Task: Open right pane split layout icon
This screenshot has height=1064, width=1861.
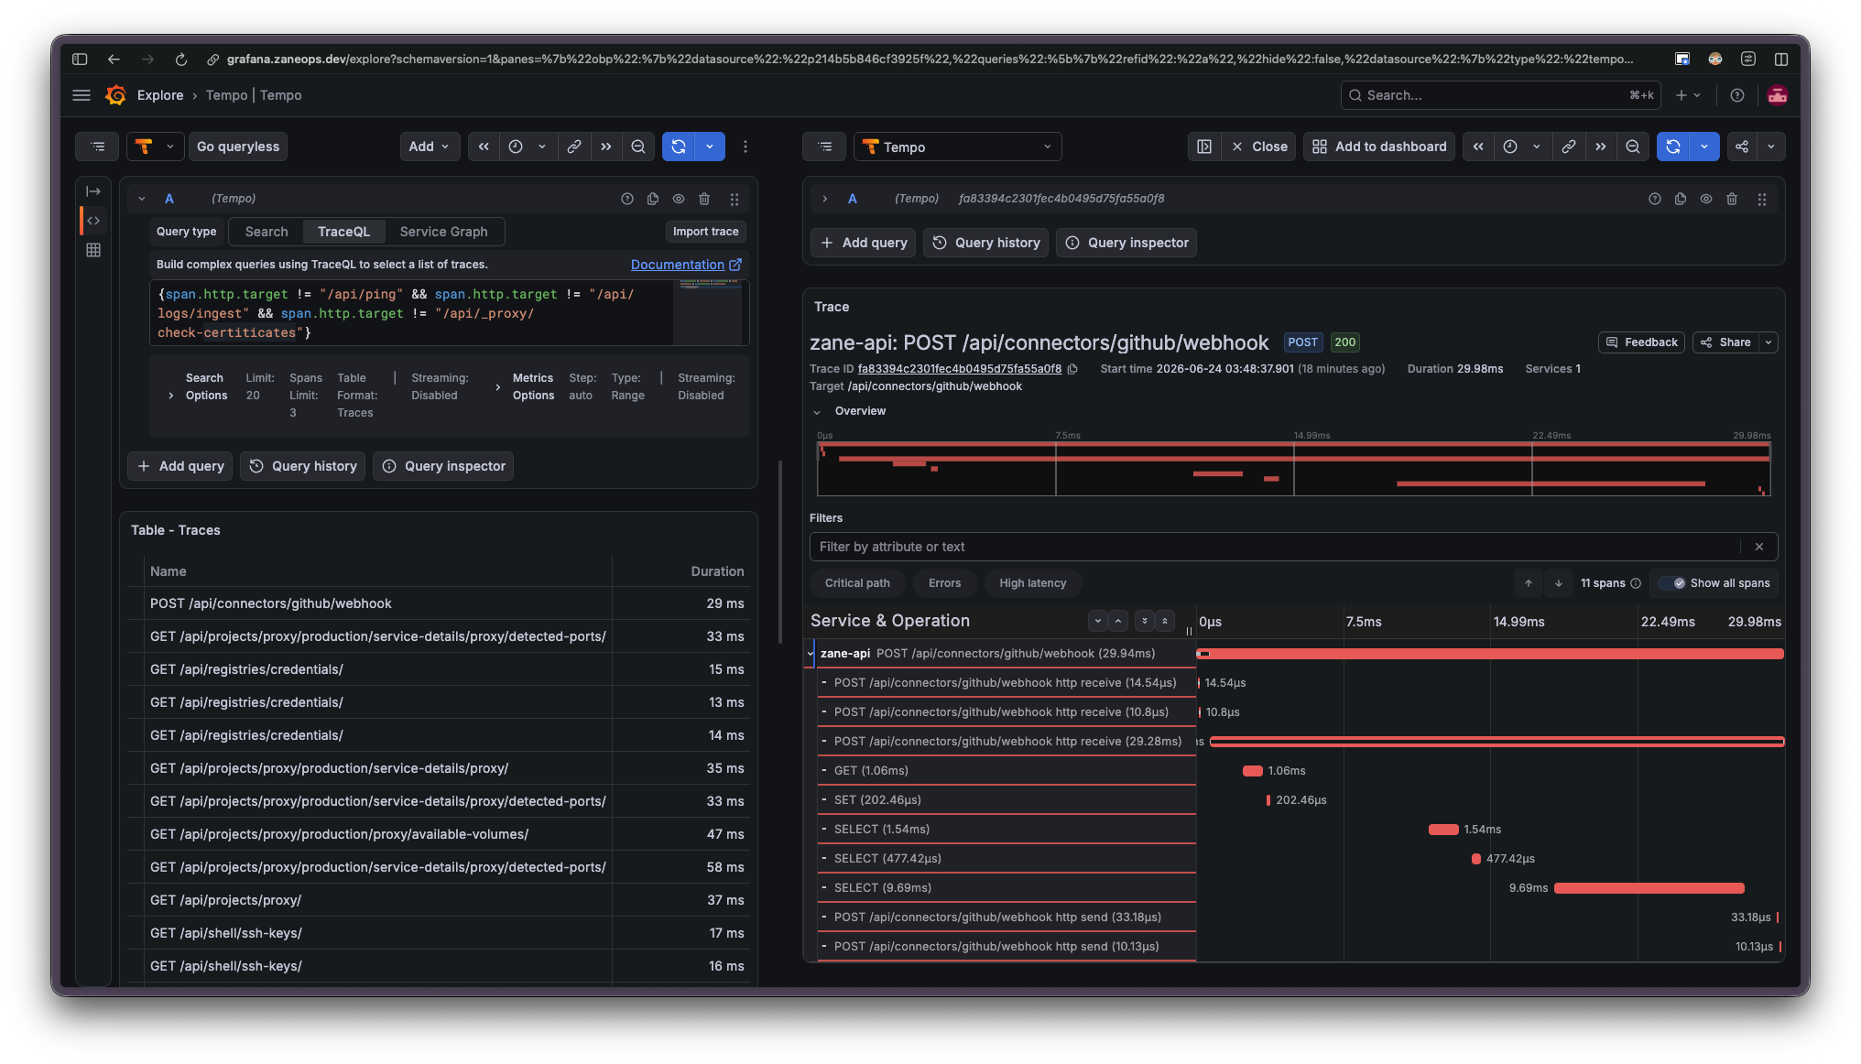Action: coord(1204,147)
